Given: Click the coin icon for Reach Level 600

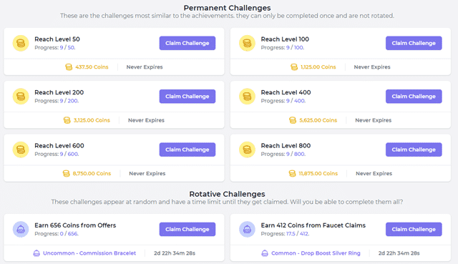Looking at the screenshot, I should [21, 150].
